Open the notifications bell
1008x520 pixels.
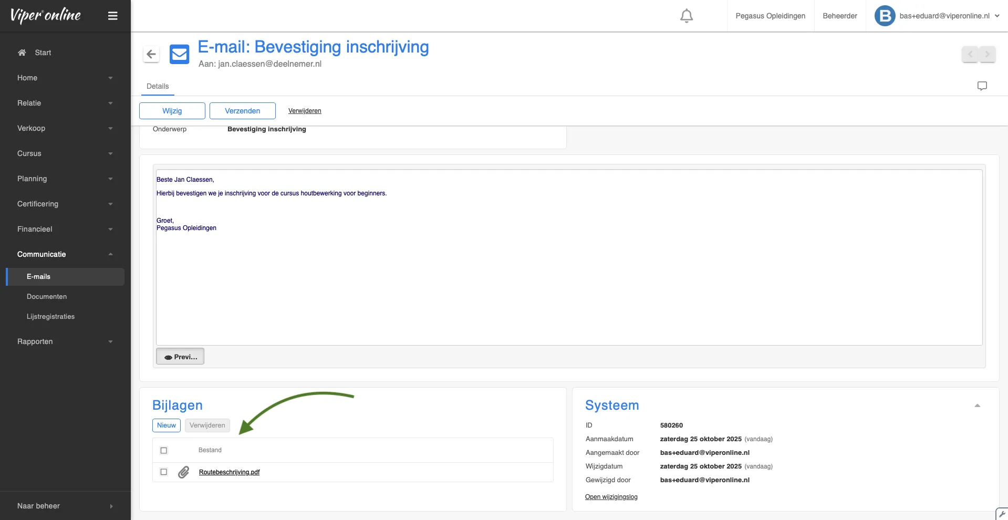686,16
